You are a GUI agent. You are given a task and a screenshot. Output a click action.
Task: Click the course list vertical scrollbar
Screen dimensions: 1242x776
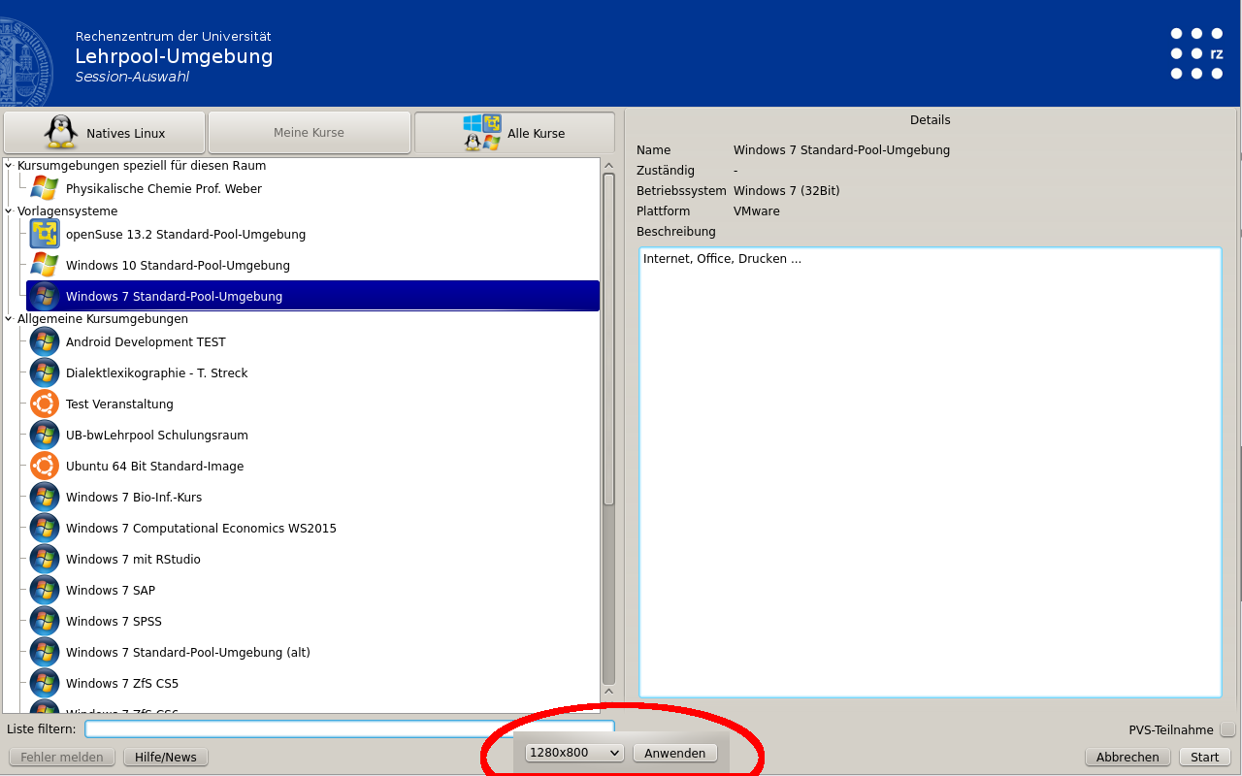608,339
